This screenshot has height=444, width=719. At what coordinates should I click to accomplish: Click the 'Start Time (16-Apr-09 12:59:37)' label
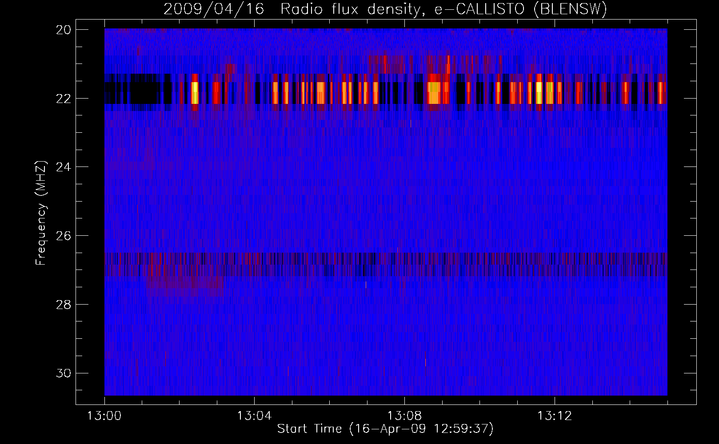[x=385, y=429]
